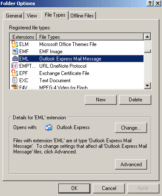Confirm with the OK button
Image resolution: width=162 pixels, height=196 pixels.
[x=74, y=188]
